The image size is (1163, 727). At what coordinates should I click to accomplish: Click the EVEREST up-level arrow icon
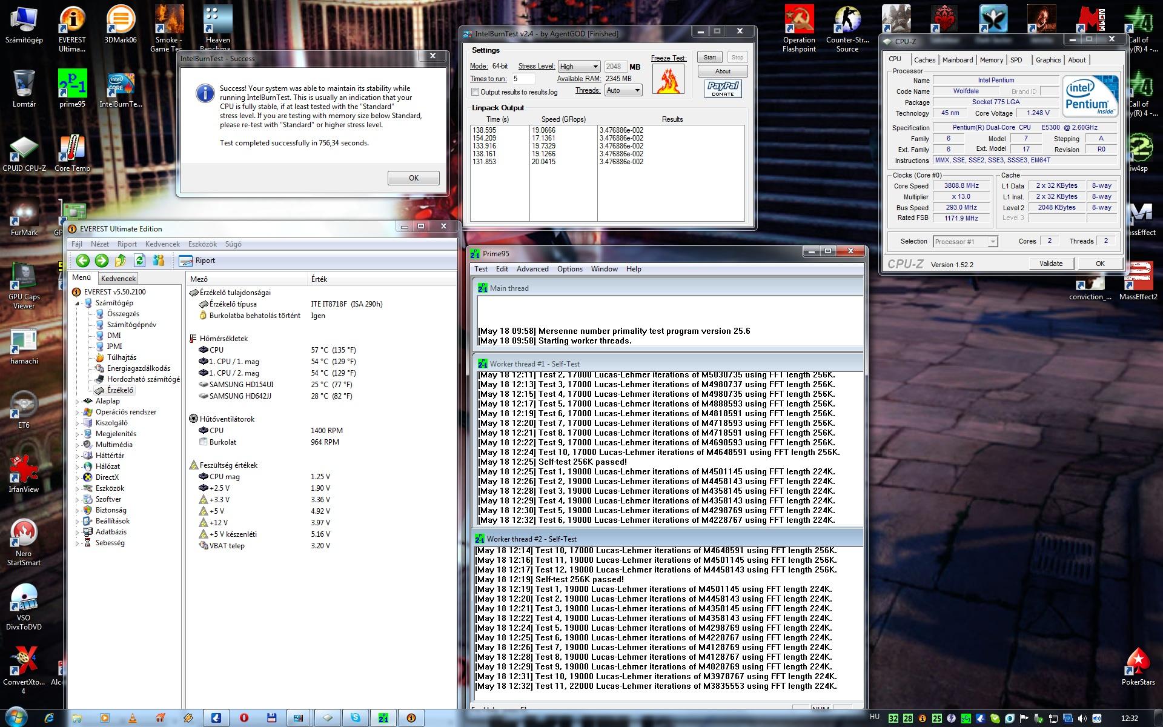[x=121, y=261]
